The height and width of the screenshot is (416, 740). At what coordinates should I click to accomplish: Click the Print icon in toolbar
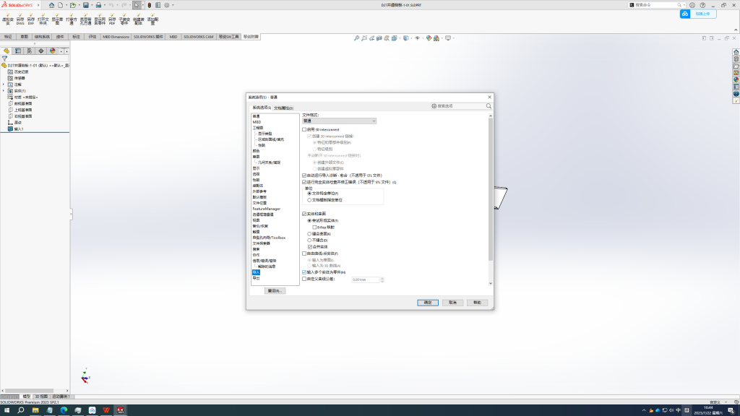click(x=99, y=5)
